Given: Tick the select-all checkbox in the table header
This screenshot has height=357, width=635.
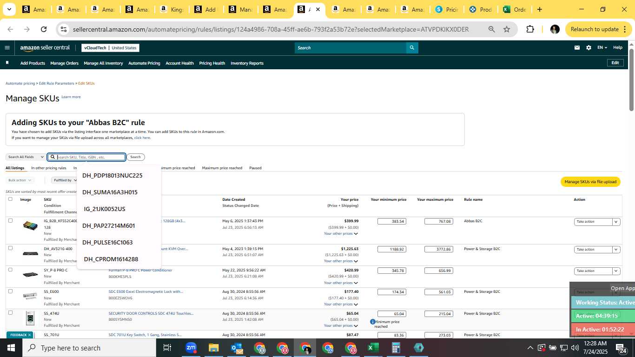Looking at the screenshot, I should click(x=10, y=199).
